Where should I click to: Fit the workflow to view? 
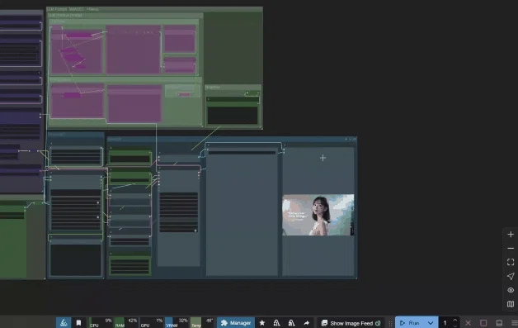tap(511, 262)
